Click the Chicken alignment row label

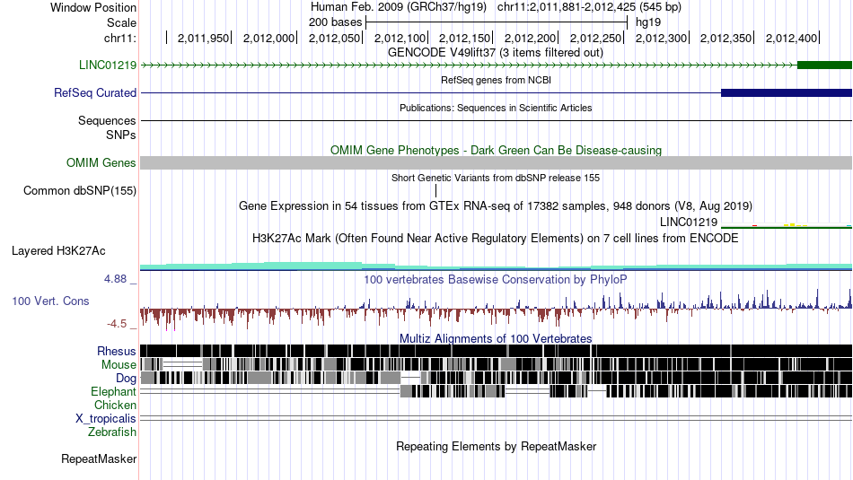coord(115,406)
